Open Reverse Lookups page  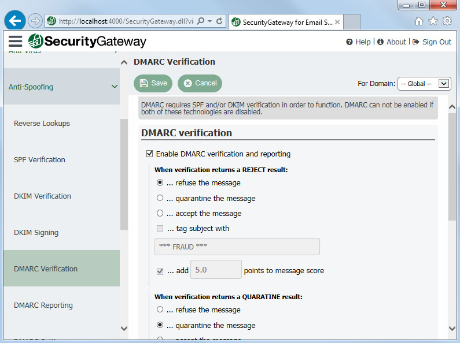click(x=42, y=124)
